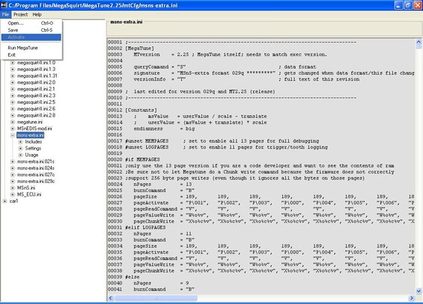This screenshot has height=304, width=423.
Task: Expand the MS_ECU.ini node
Action: (13, 194)
